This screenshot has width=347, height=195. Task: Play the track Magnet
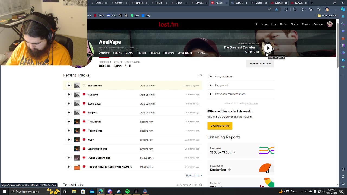(69, 113)
